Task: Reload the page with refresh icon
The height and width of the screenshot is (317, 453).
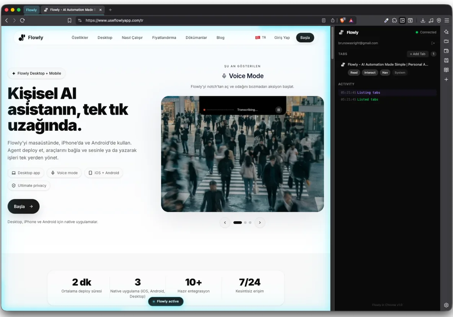Action: point(22,20)
